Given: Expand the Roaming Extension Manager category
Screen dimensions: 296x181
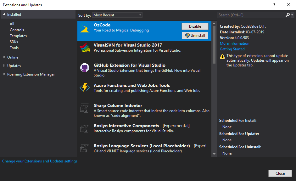Looking at the screenshot, I should click(4, 74).
